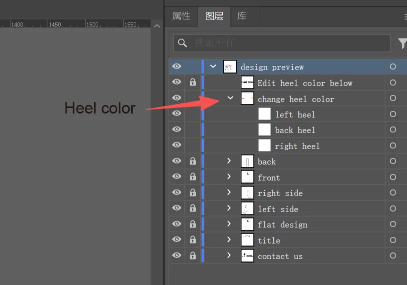Viewport: 407px width, 285px height.
Task: Click the magnifier search icon
Action: click(182, 43)
